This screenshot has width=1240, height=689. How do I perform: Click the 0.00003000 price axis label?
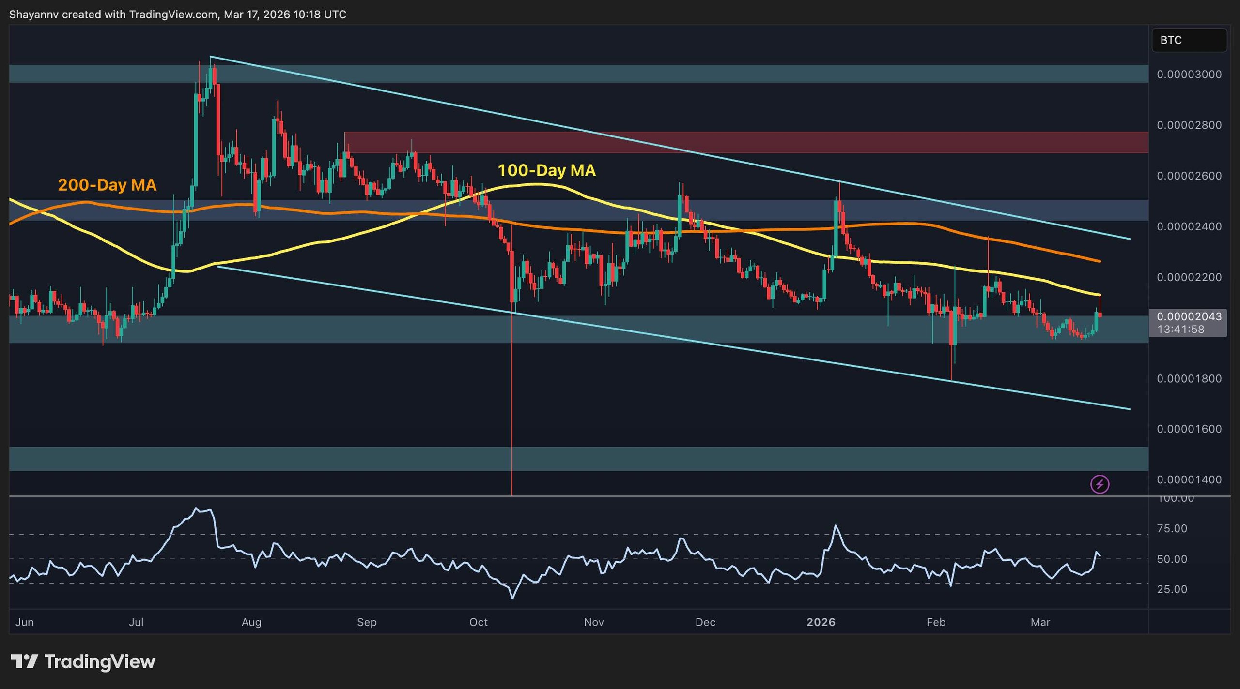click(x=1189, y=75)
